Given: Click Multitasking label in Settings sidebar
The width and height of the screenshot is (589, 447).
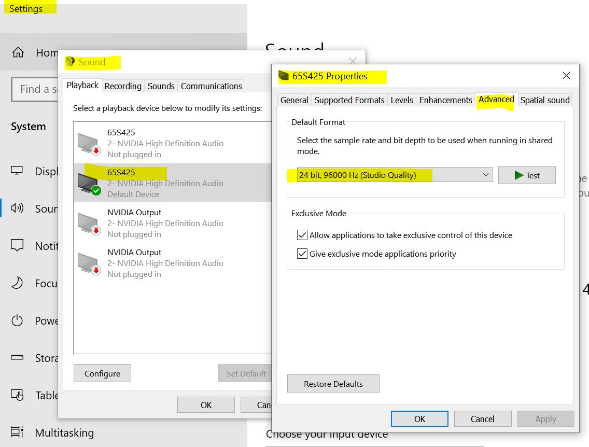Looking at the screenshot, I should [64, 432].
